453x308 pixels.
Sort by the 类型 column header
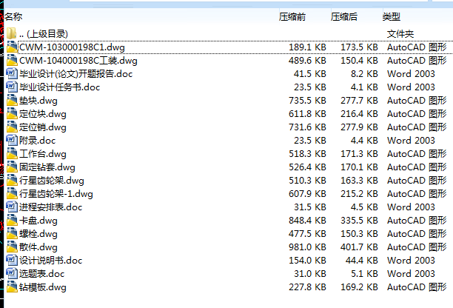click(391, 17)
